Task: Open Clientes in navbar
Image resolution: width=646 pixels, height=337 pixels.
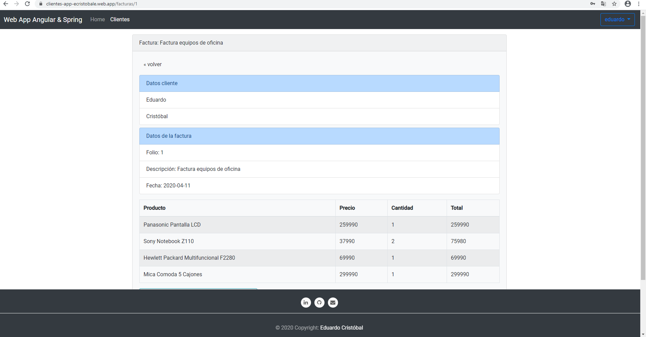Action: [120, 20]
